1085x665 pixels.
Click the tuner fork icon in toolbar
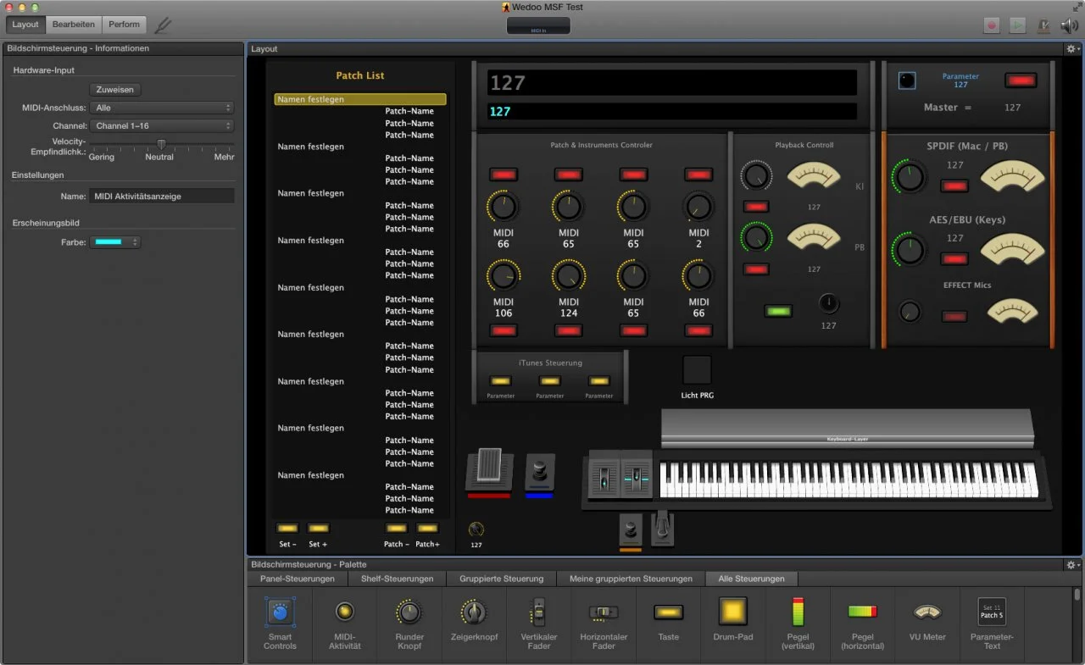pos(163,25)
